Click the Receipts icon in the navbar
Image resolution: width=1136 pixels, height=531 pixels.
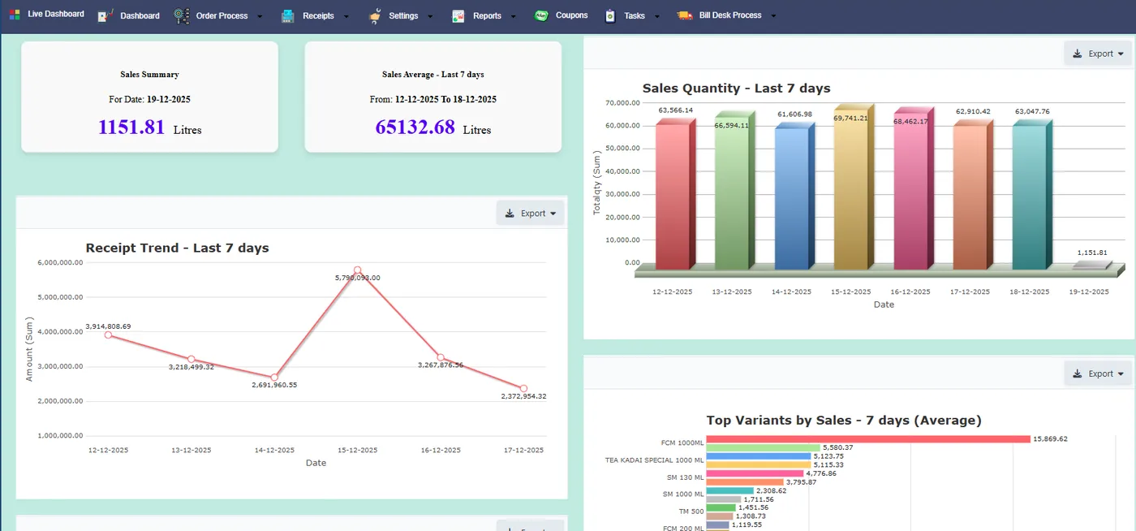(288, 15)
